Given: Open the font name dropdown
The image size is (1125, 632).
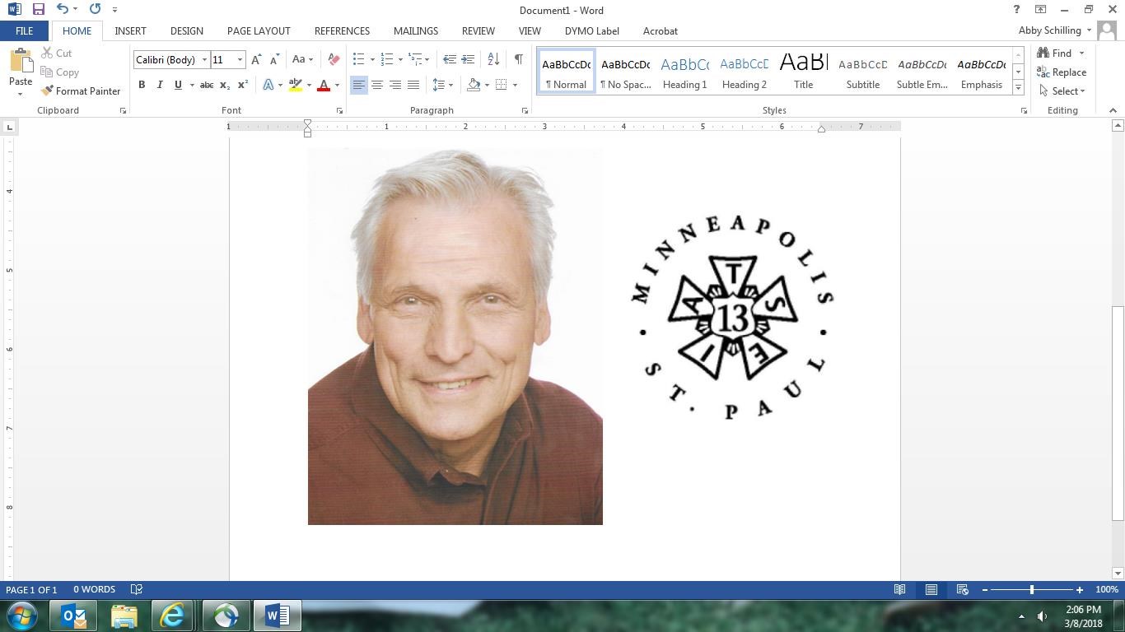Looking at the screenshot, I should 204,59.
